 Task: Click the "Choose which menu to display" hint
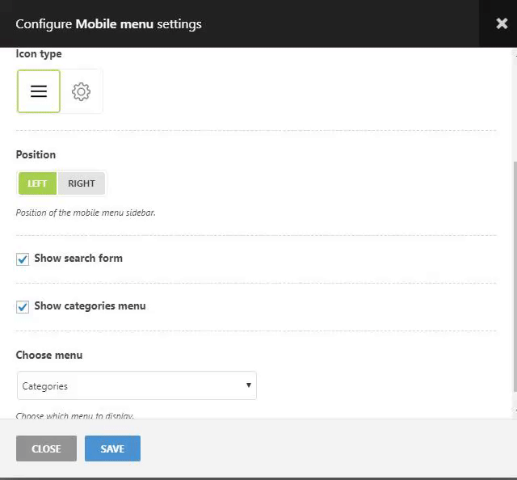coord(75,415)
